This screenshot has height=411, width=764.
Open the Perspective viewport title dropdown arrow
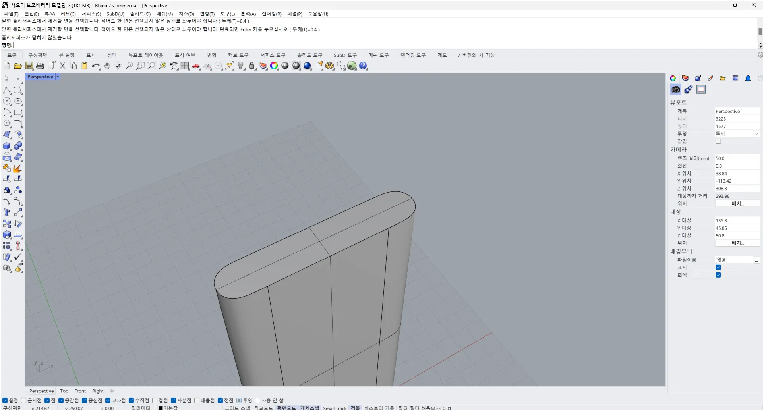pos(58,77)
